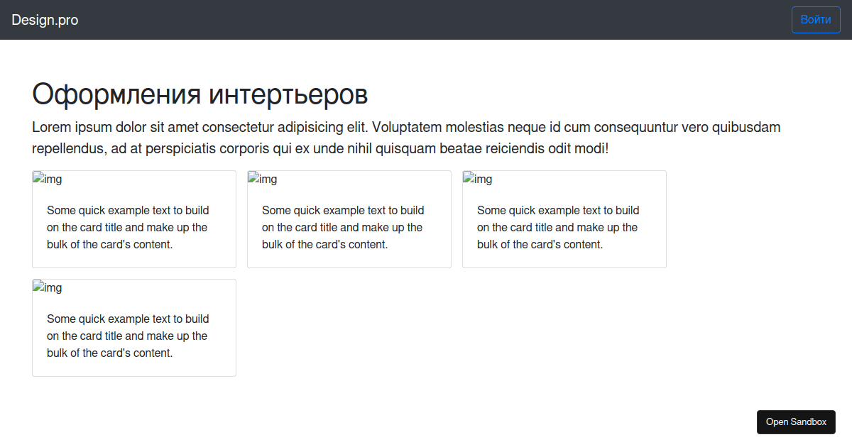Image resolution: width=852 pixels, height=447 pixels.
Task: Select the middle card in the top row
Action: pyautogui.click(x=349, y=219)
